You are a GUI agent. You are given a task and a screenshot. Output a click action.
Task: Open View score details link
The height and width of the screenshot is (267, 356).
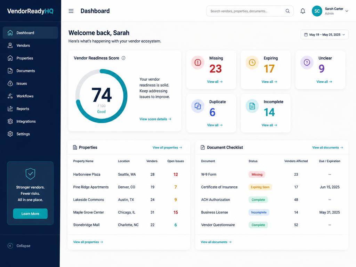pyautogui.click(x=155, y=119)
